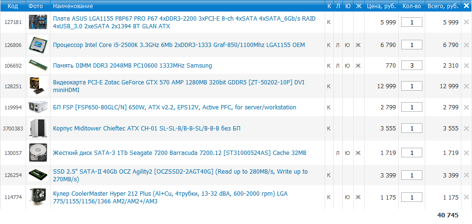
Task: Click the Кол-во column header
Action: [411, 6]
